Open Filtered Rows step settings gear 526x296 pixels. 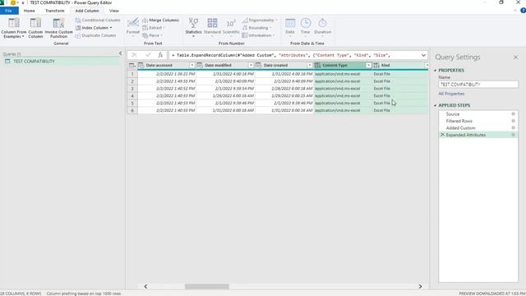click(x=513, y=121)
